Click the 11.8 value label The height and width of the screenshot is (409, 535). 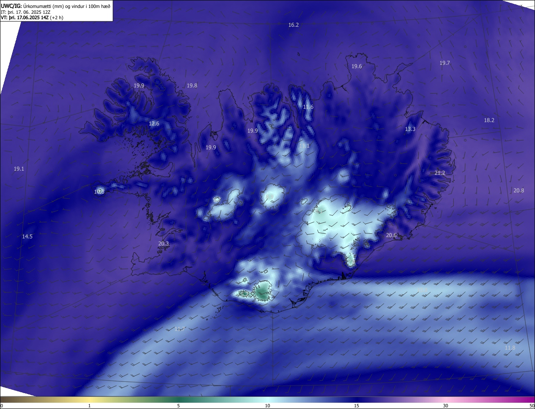click(510, 348)
